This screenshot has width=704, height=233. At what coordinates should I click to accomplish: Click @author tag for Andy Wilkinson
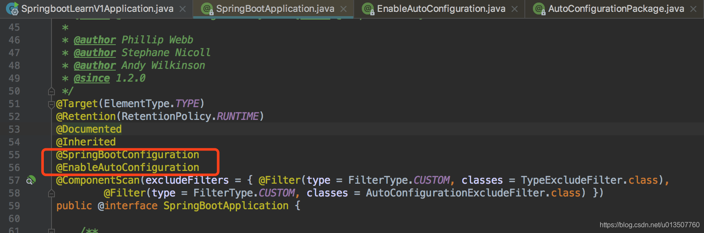(x=94, y=65)
